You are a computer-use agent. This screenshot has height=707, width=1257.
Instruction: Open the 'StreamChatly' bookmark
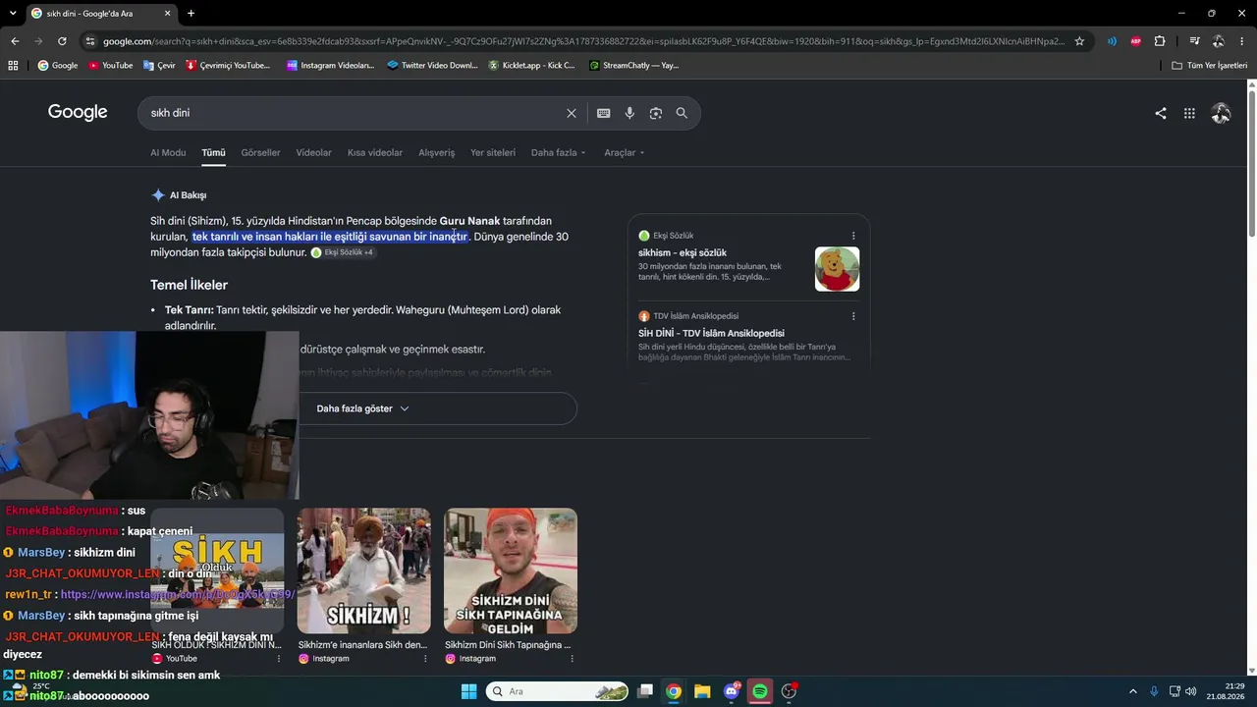point(633,66)
